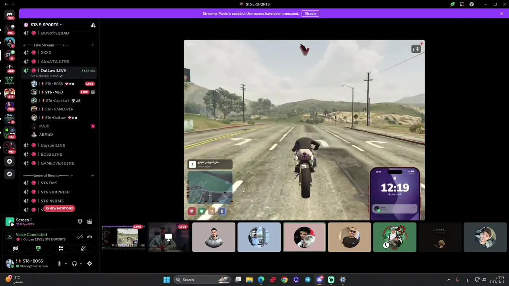509x286 pixels.
Task: Open Telegram from taskbar
Action: coord(308,280)
